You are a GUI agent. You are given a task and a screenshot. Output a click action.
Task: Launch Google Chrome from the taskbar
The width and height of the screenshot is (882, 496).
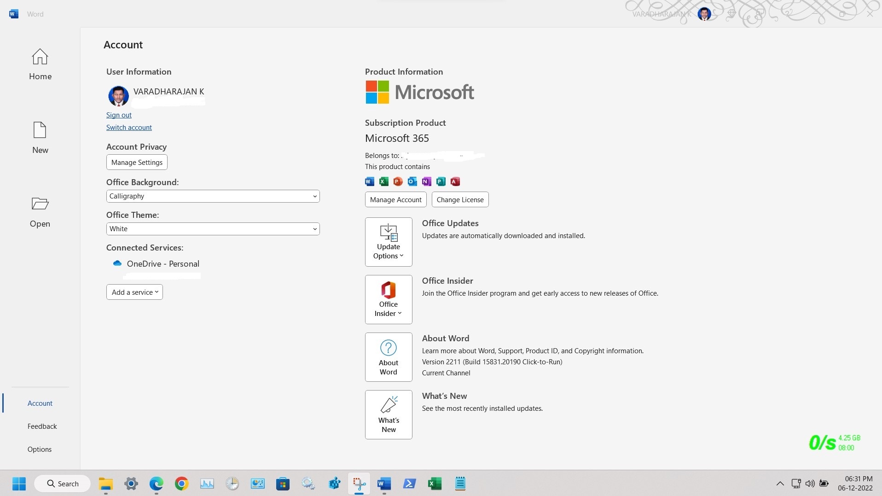tap(182, 484)
